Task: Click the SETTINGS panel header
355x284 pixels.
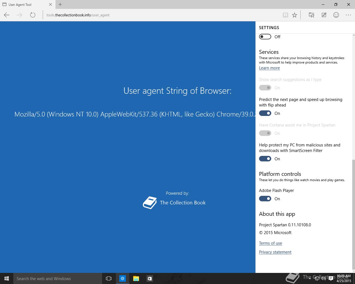Action: tap(269, 27)
